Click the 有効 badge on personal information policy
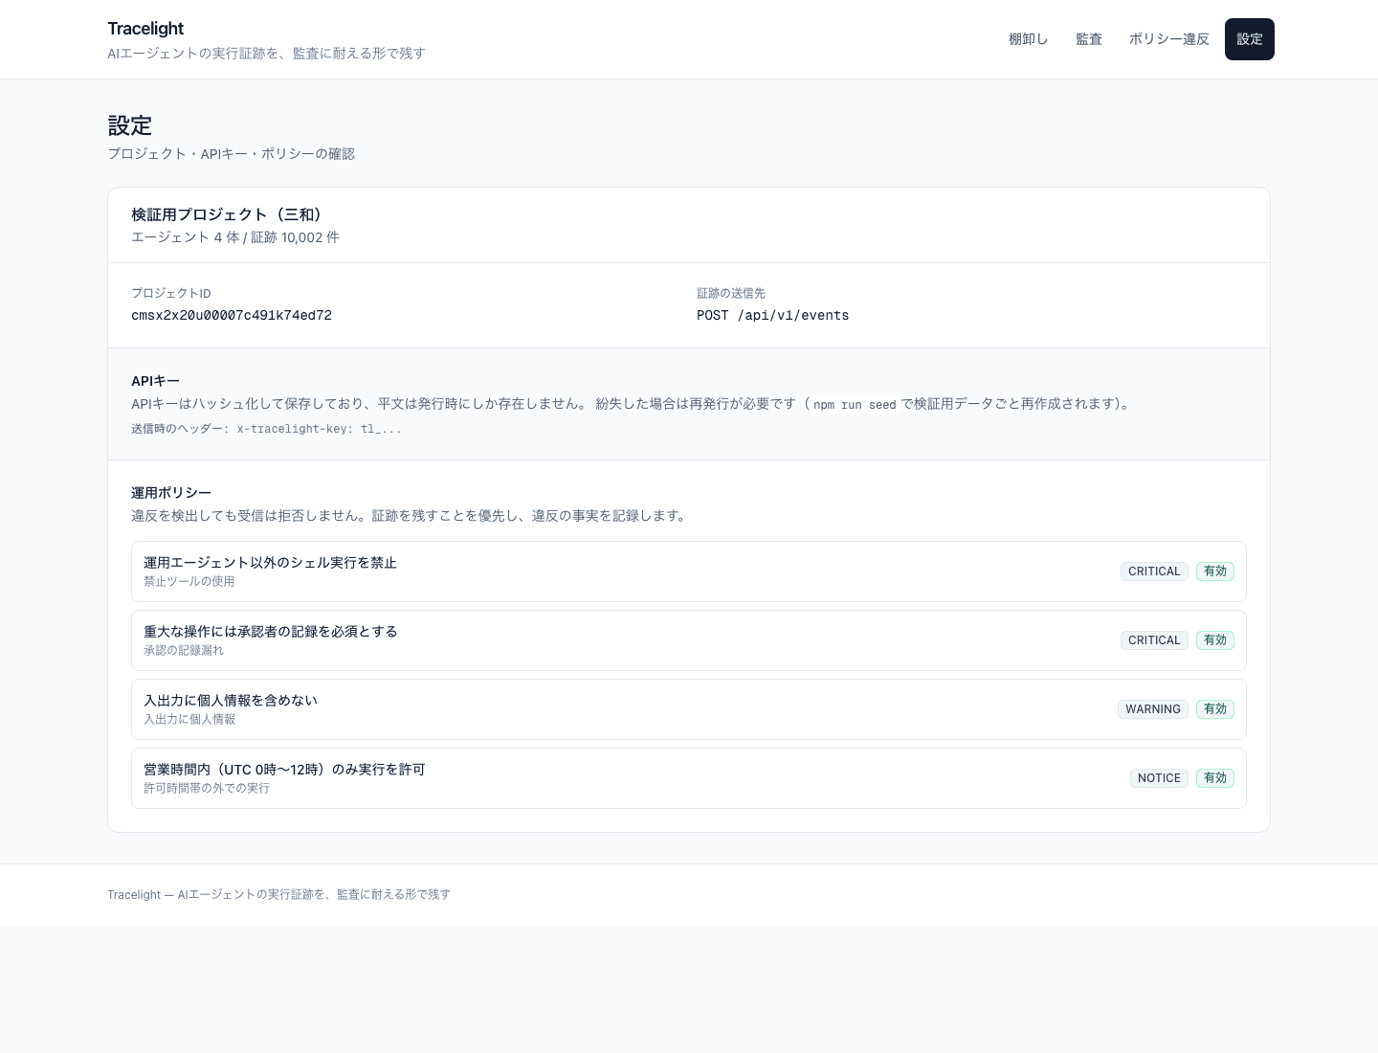The width and height of the screenshot is (1378, 1053). click(1215, 709)
